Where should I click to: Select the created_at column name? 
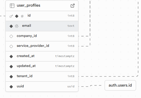click(26, 56)
